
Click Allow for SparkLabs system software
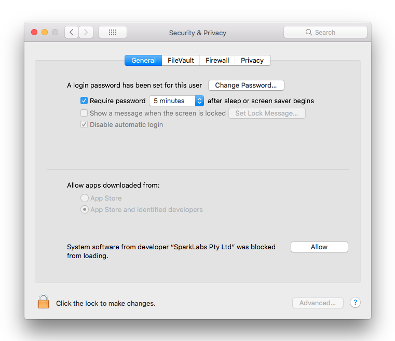pyautogui.click(x=319, y=247)
